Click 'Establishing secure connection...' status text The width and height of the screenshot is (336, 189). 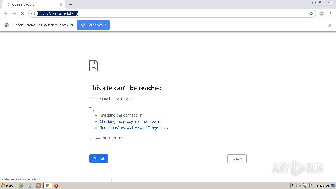click(x=21, y=179)
